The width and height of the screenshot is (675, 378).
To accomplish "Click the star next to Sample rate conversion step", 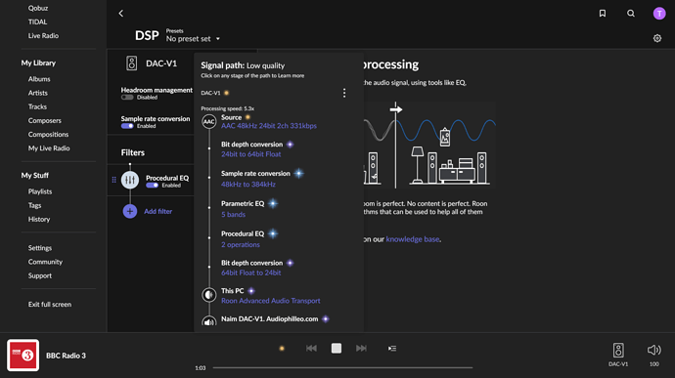I will click(x=298, y=173).
